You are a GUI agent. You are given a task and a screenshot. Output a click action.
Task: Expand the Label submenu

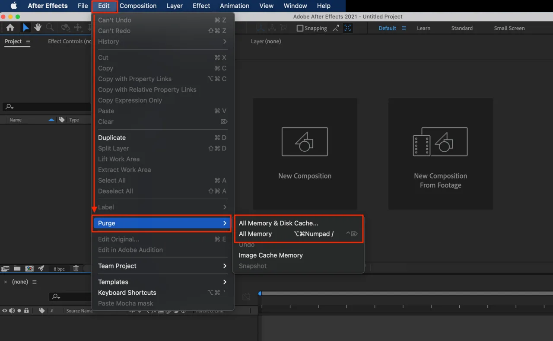162,207
